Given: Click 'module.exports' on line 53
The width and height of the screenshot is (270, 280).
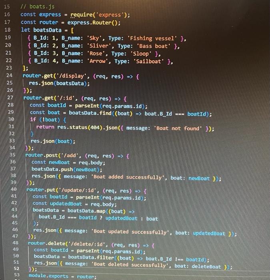Looking at the screenshot, I should click(x=48, y=276).
